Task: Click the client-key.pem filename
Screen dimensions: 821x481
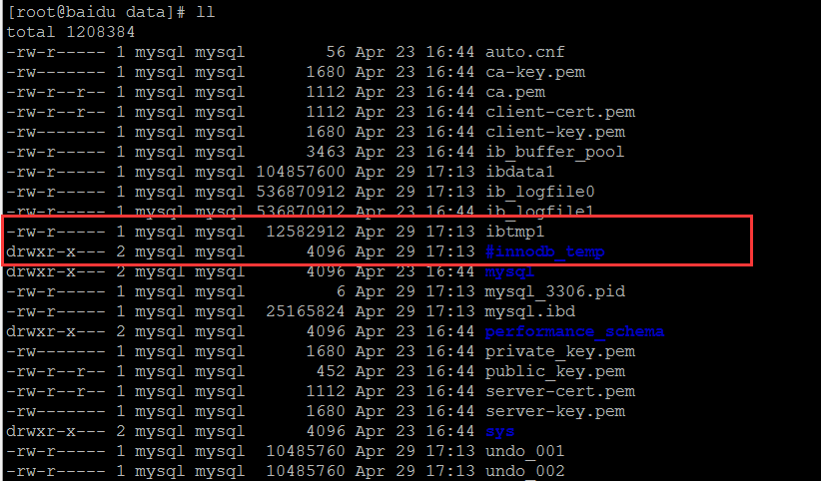Action: 555,132
